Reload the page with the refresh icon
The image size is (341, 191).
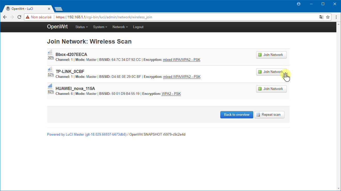[19, 17]
